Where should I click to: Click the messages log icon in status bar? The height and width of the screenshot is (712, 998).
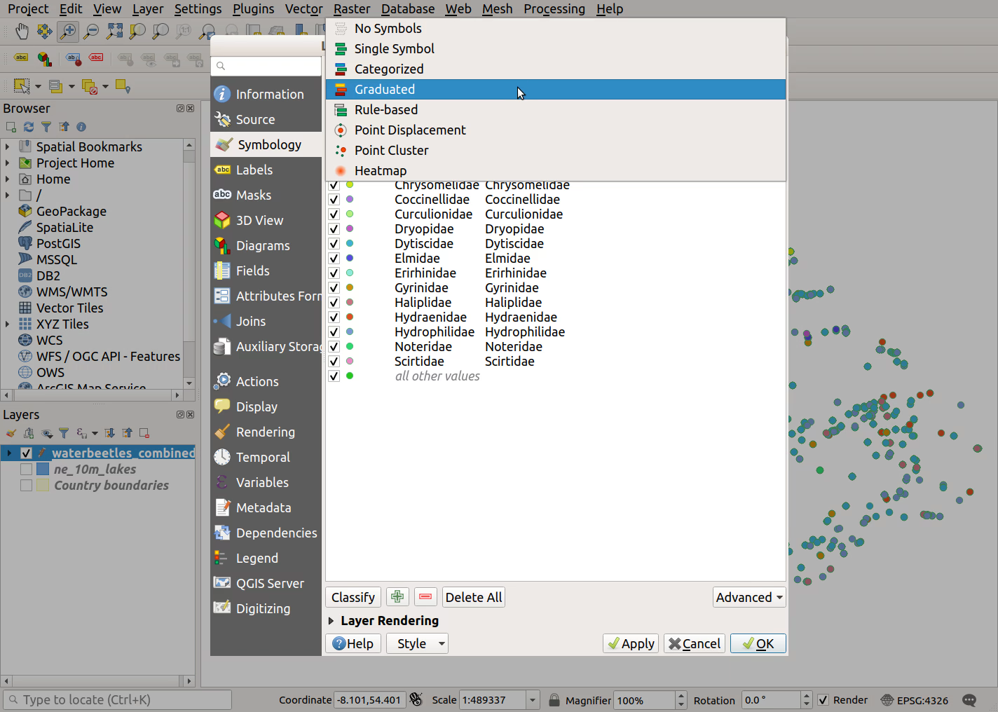(969, 700)
